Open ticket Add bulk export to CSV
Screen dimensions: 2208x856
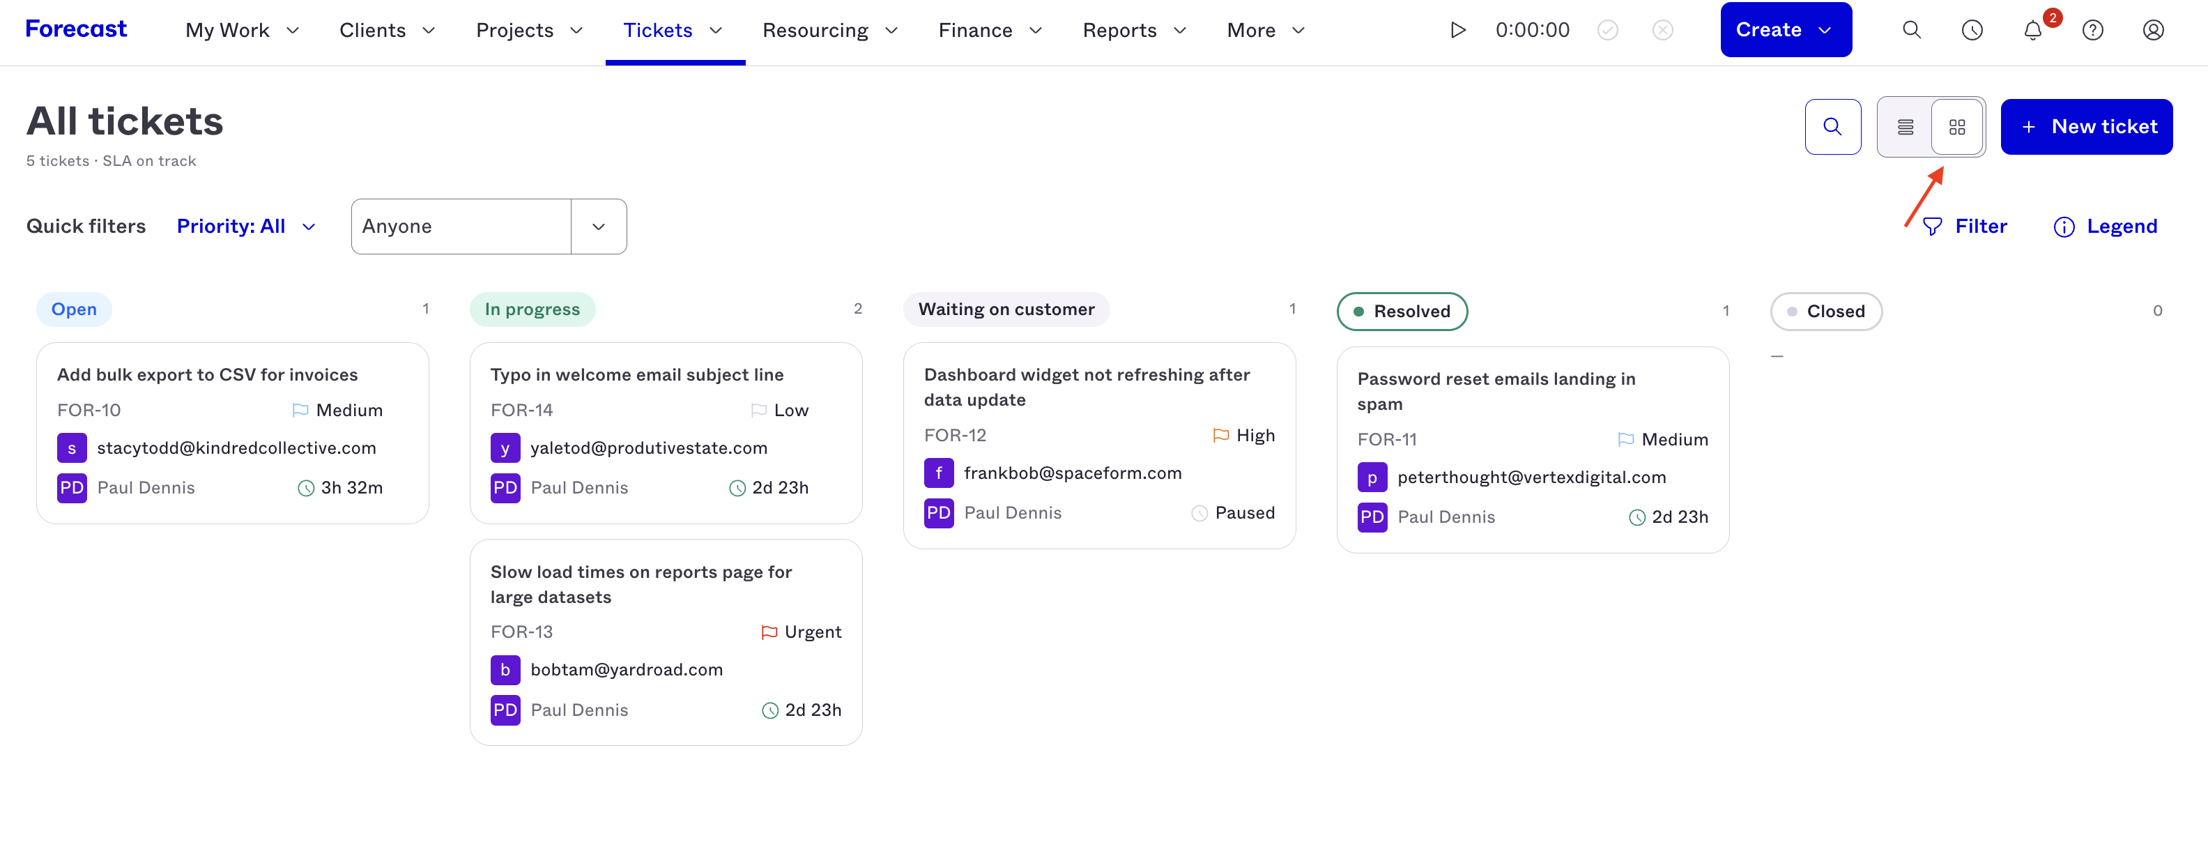(x=208, y=374)
